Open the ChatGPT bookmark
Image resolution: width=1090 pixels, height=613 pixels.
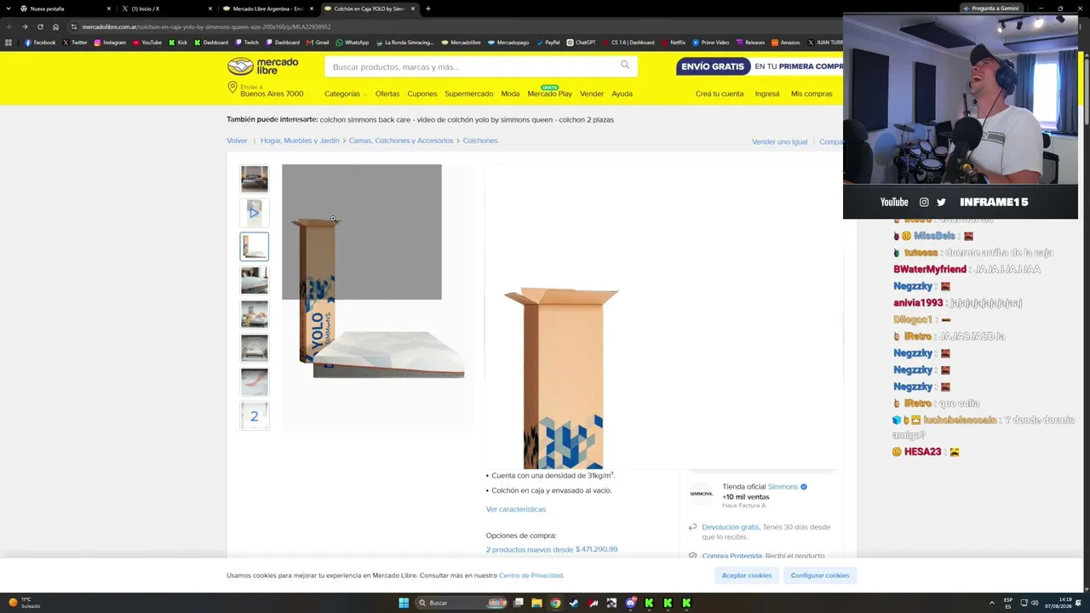point(582,43)
